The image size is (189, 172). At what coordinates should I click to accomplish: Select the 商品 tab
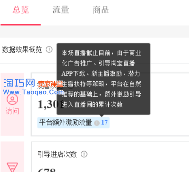(101, 10)
